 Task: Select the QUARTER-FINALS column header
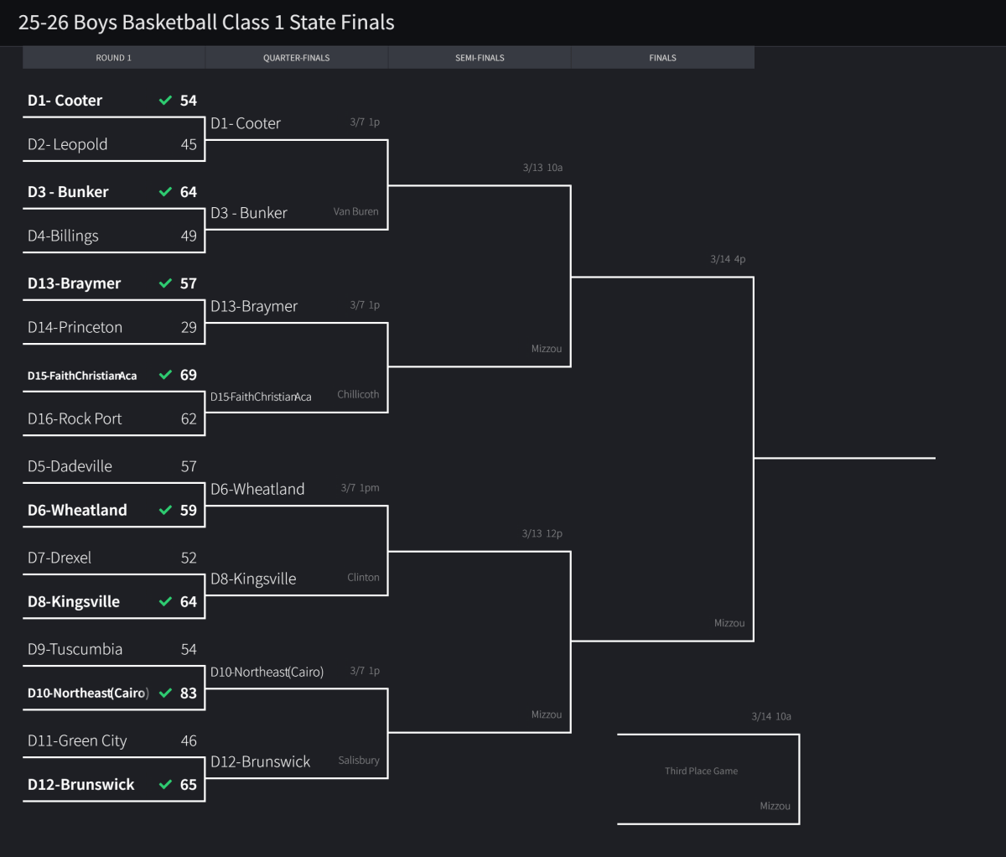[297, 58]
